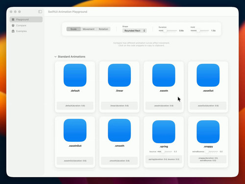The width and height of the screenshot is (245, 184).
Task: Click the Compare layers icon in sidebar
Action: pyautogui.click(x=13, y=26)
